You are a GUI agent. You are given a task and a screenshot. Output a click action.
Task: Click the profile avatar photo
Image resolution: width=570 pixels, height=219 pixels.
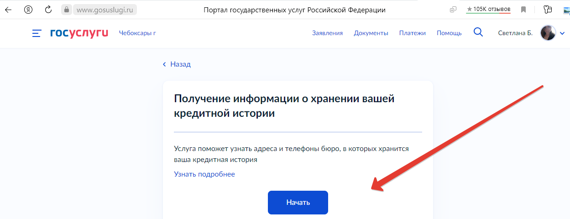click(548, 33)
